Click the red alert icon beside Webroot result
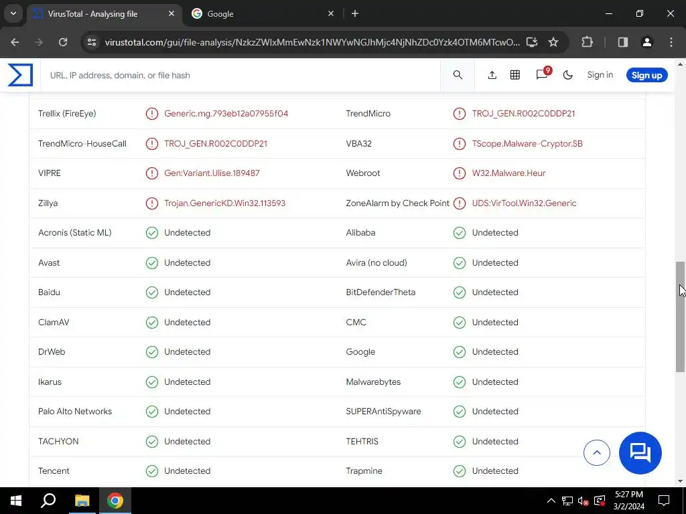 coord(460,173)
